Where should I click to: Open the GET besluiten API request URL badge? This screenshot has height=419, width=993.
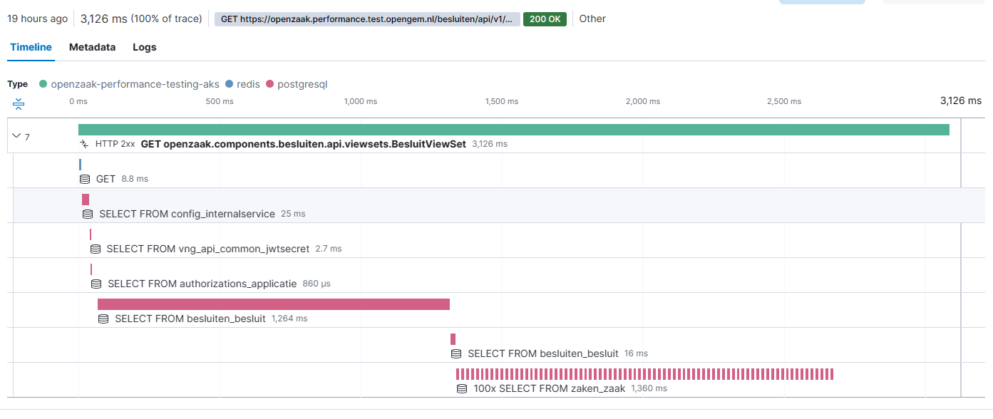click(364, 19)
